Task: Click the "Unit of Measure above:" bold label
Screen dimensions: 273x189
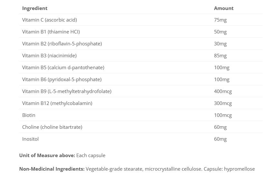Action: 47,156
